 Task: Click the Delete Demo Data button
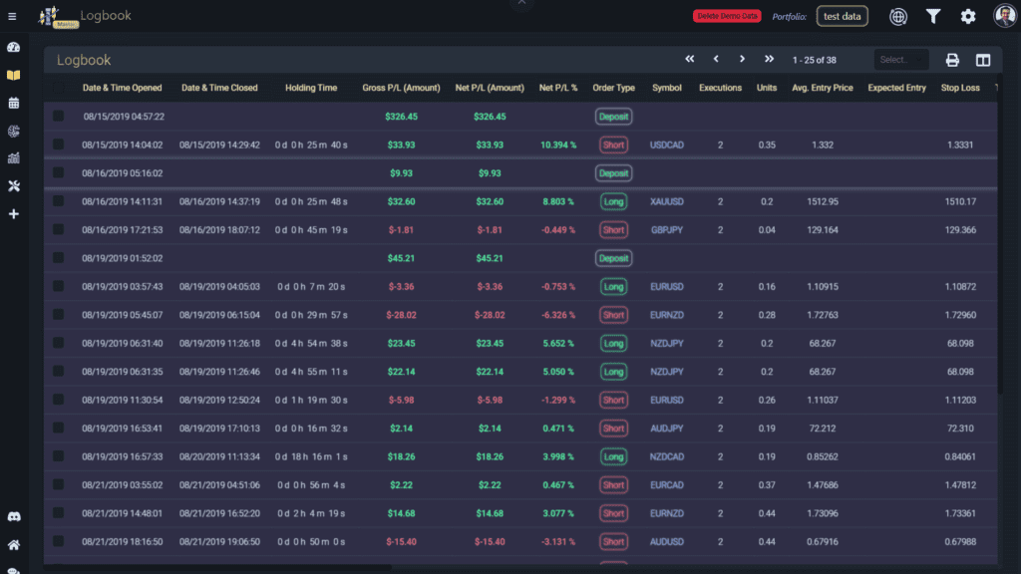726,16
